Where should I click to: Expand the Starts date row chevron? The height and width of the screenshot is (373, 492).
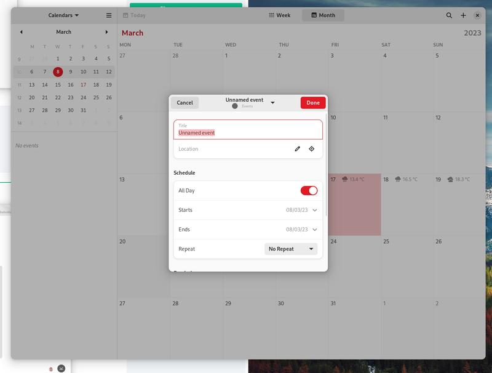[315, 210]
